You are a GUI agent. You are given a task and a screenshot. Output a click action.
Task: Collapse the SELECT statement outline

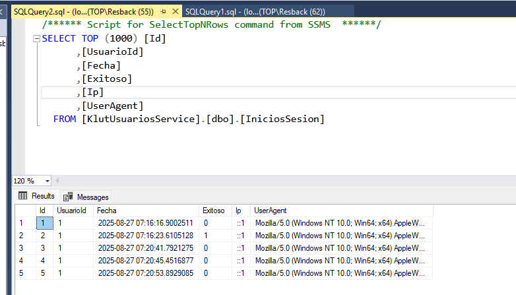[x=36, y=39]
